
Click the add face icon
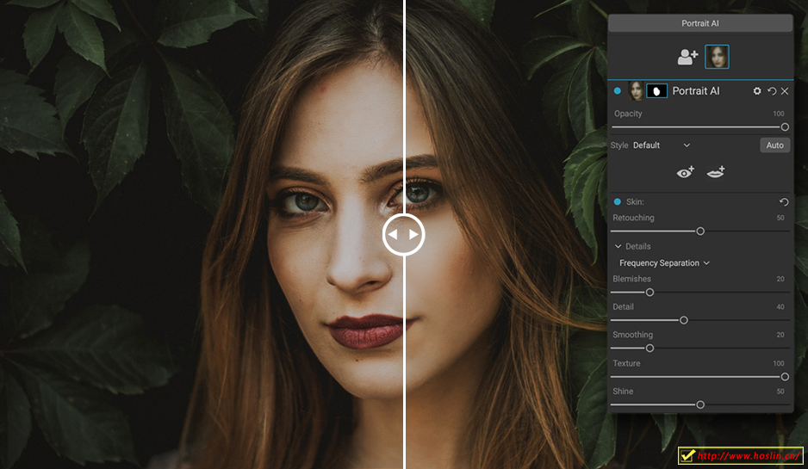point(687,57)
